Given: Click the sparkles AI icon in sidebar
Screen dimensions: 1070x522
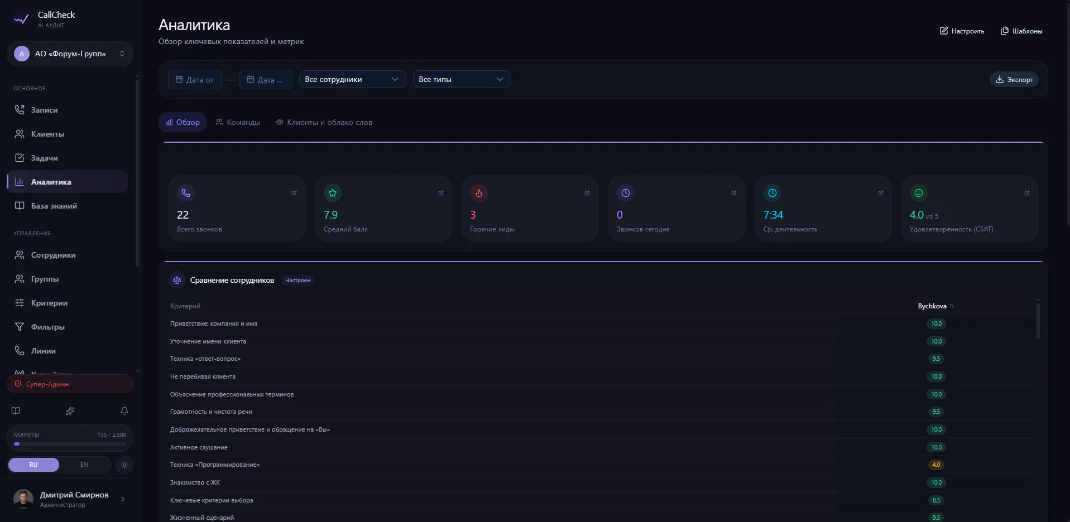Looking at the screenshot, I should click(x=70, y=411).
